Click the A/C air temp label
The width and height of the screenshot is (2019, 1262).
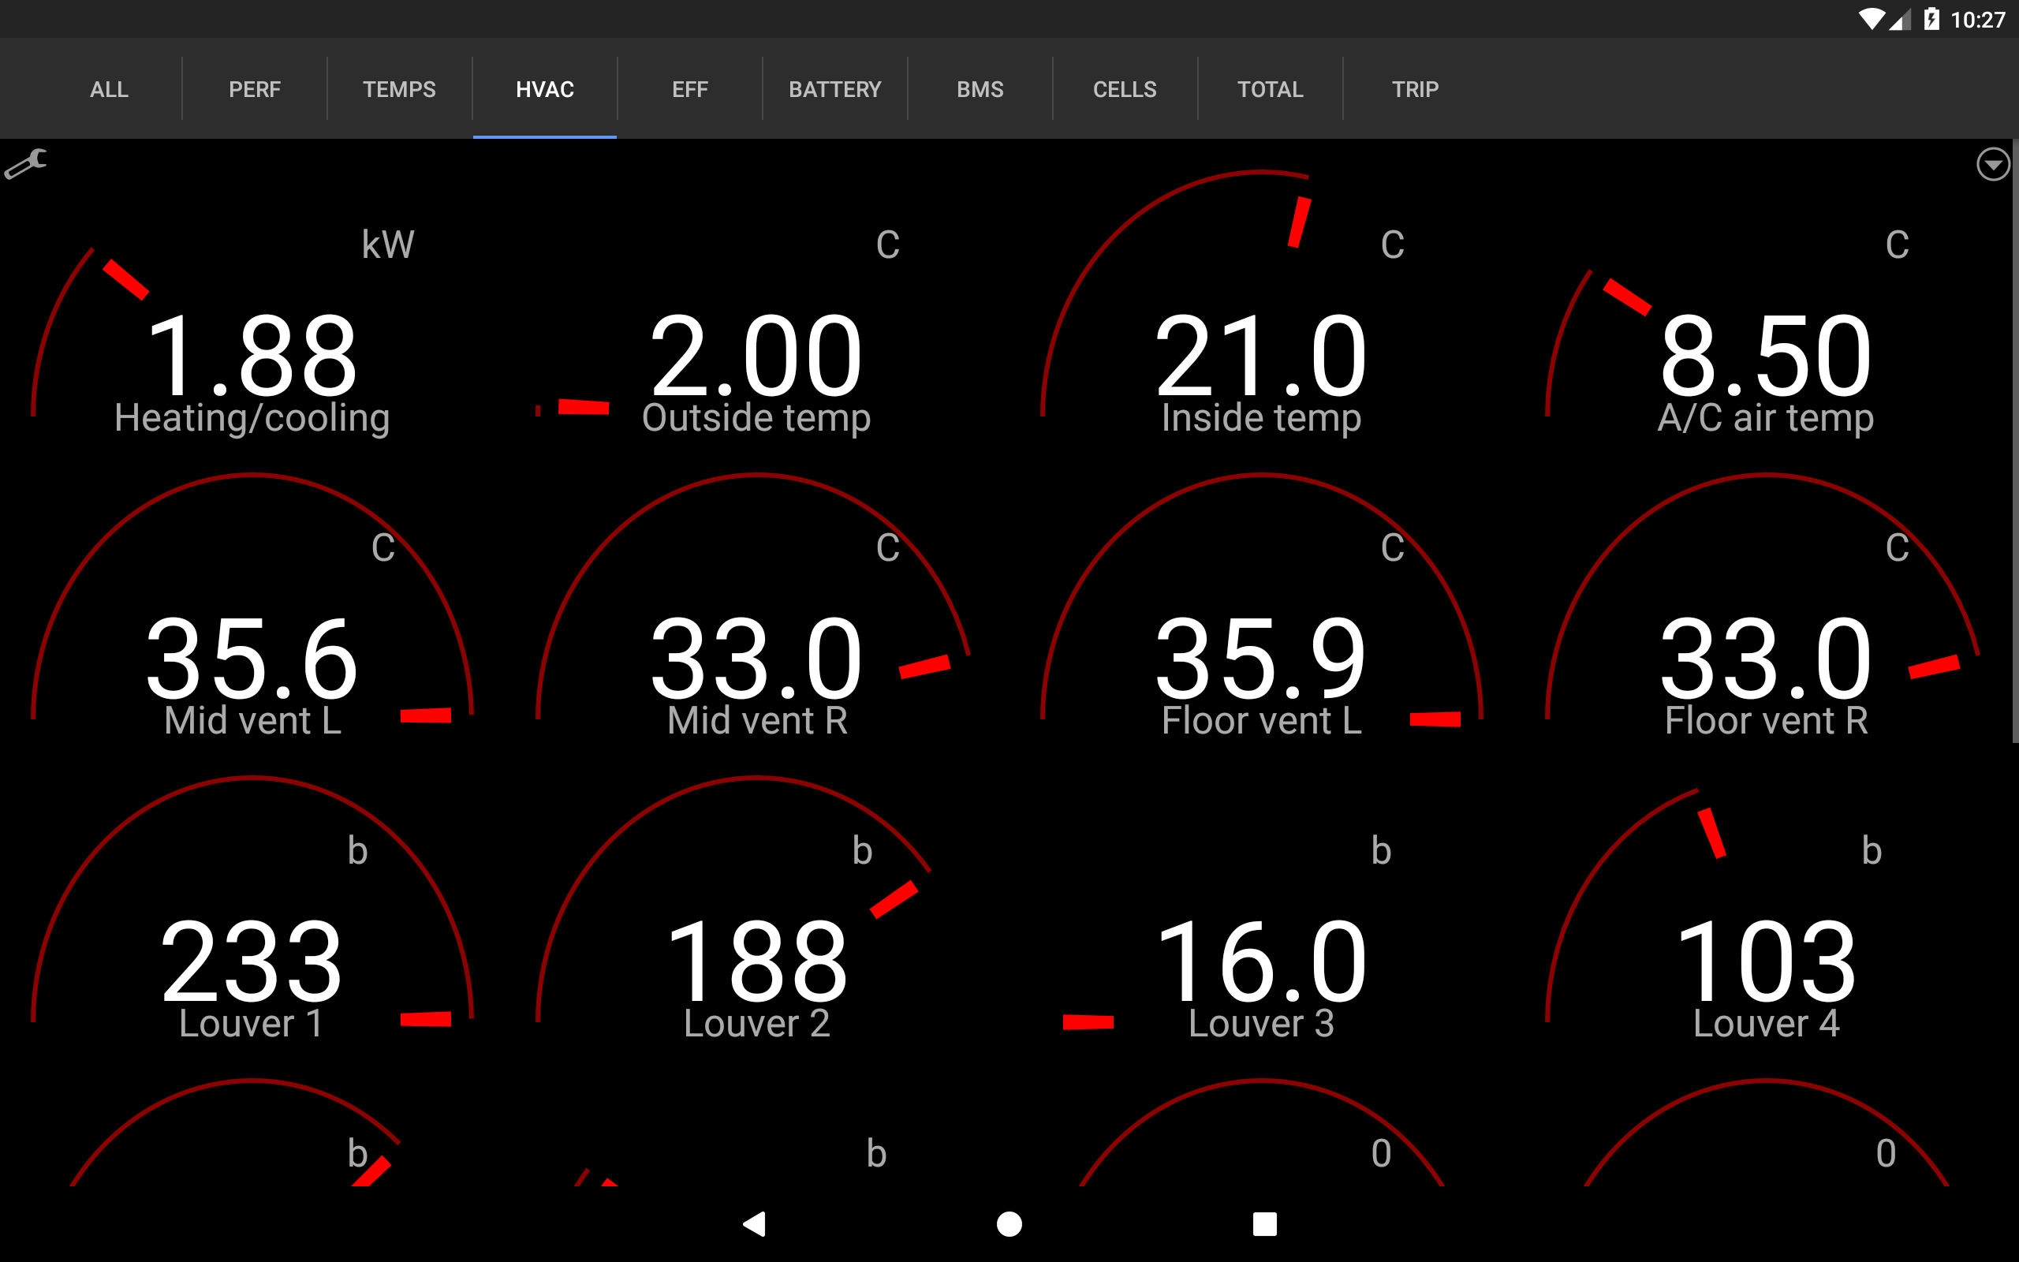click(1766, 418)
